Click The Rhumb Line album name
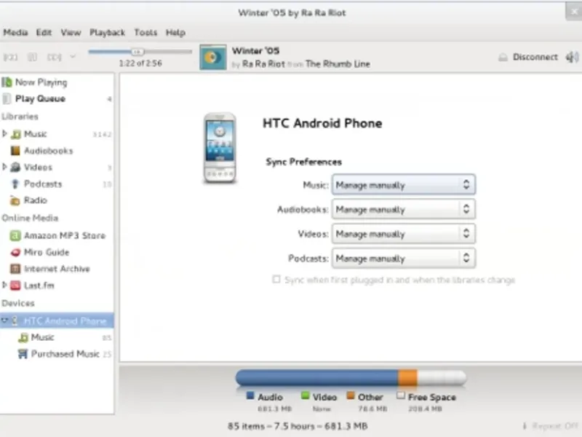Viewport: 582px width, 437px height. [338, 64]
